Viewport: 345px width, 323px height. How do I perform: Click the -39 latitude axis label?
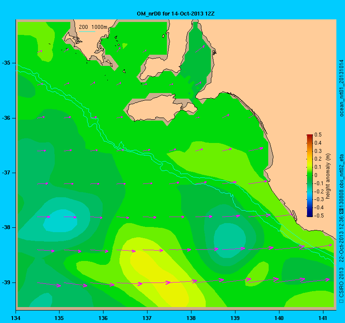[x=6, y=283]
